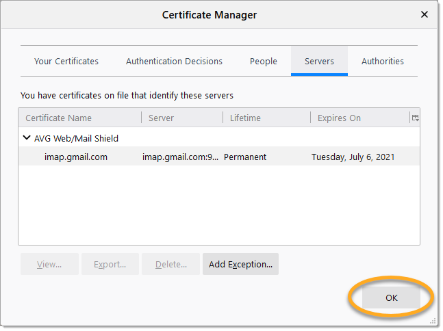Switch to the Authorities tab
The height and width of the screenshot is (331, 443).
[383, 61]
